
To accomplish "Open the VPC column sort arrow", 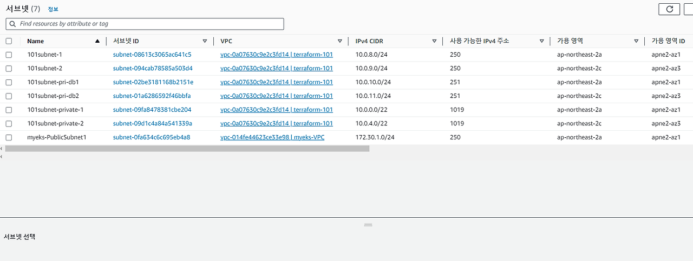I will click(340, 41).
